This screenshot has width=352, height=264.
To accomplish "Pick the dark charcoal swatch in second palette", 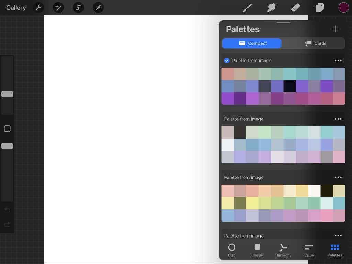I will tap(240, 132).
